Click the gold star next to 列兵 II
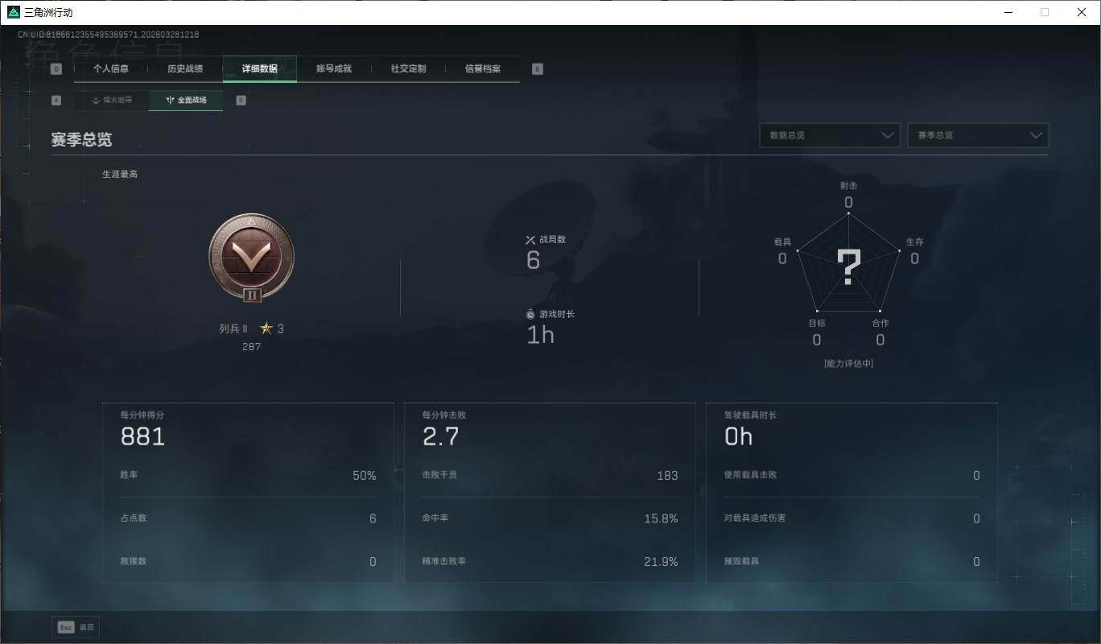The image size is (1101, 644). [x=266, y=328]
